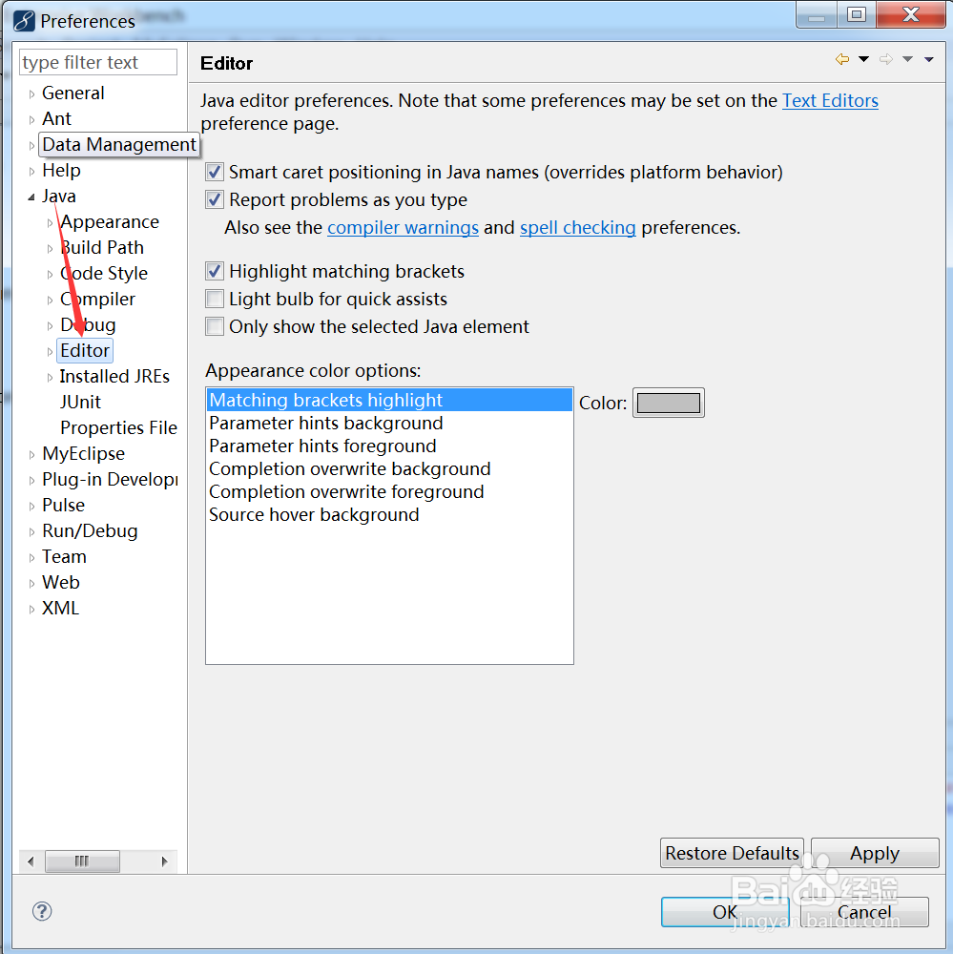Collapse the Java tree node arrow
Viewport: 953px width, 954px height.
pos(31,197)
